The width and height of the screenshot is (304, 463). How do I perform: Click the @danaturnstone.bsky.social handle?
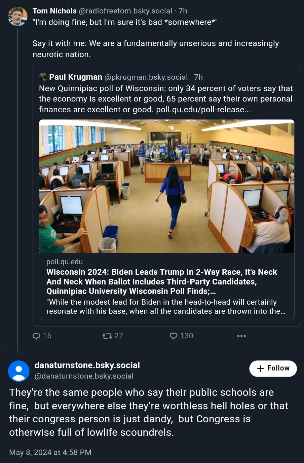[x=84, y=376]
